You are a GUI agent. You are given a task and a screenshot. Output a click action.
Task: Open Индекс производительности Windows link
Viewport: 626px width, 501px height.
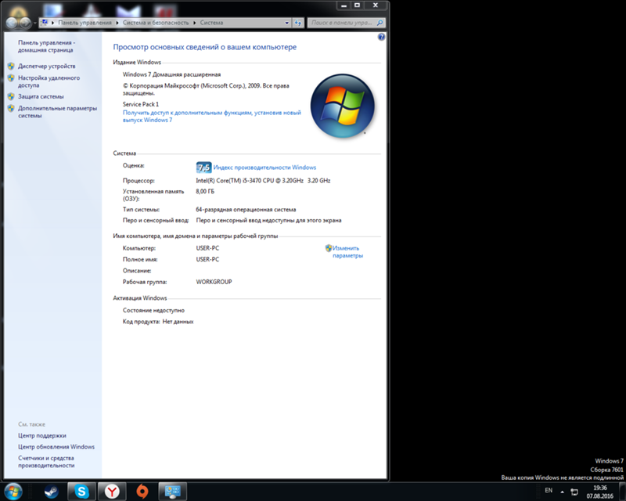pyautogui.click(x=264, y=168)
